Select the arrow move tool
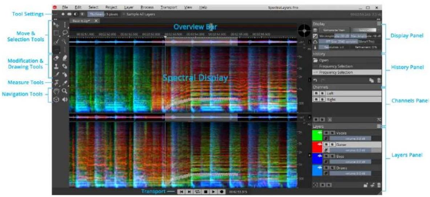The width and height of the screenshot is (430, 197). click(56, 25)
